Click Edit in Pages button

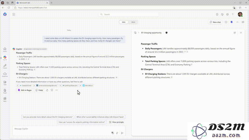point(25,90)
